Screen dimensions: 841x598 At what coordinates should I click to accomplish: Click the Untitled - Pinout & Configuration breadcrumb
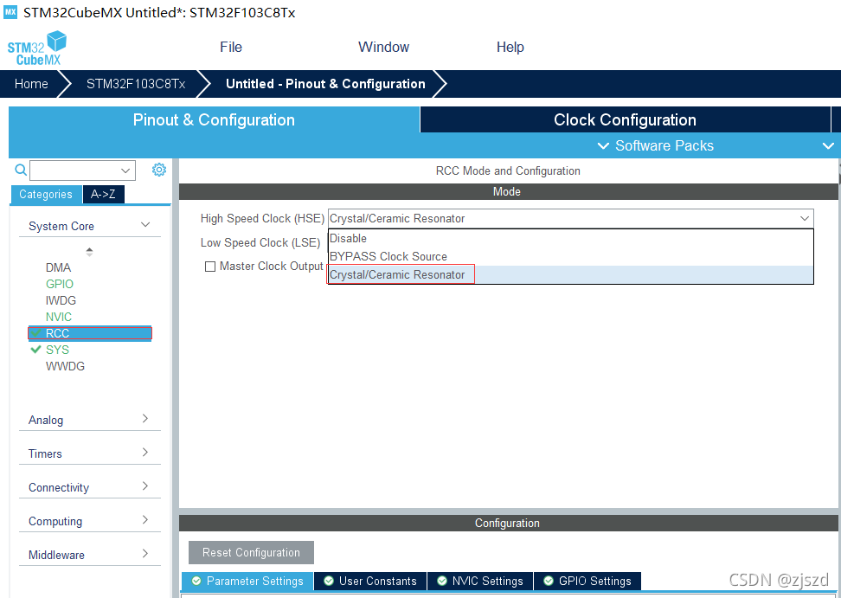click(325, 84)
